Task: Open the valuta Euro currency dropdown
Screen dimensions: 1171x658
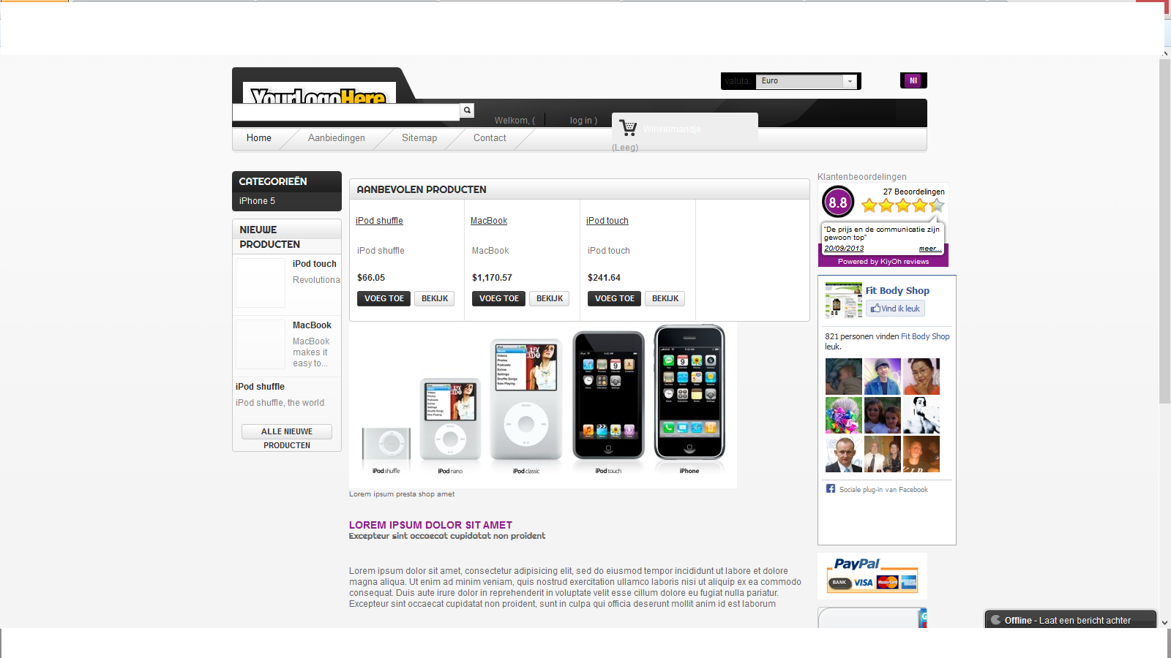Action: pyautogui.click(x=806, y=81)
